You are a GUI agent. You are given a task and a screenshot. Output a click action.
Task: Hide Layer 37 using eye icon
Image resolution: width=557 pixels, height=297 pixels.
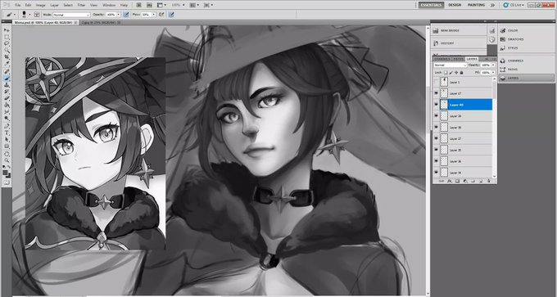pyautogui.click(x=437, y=139)
